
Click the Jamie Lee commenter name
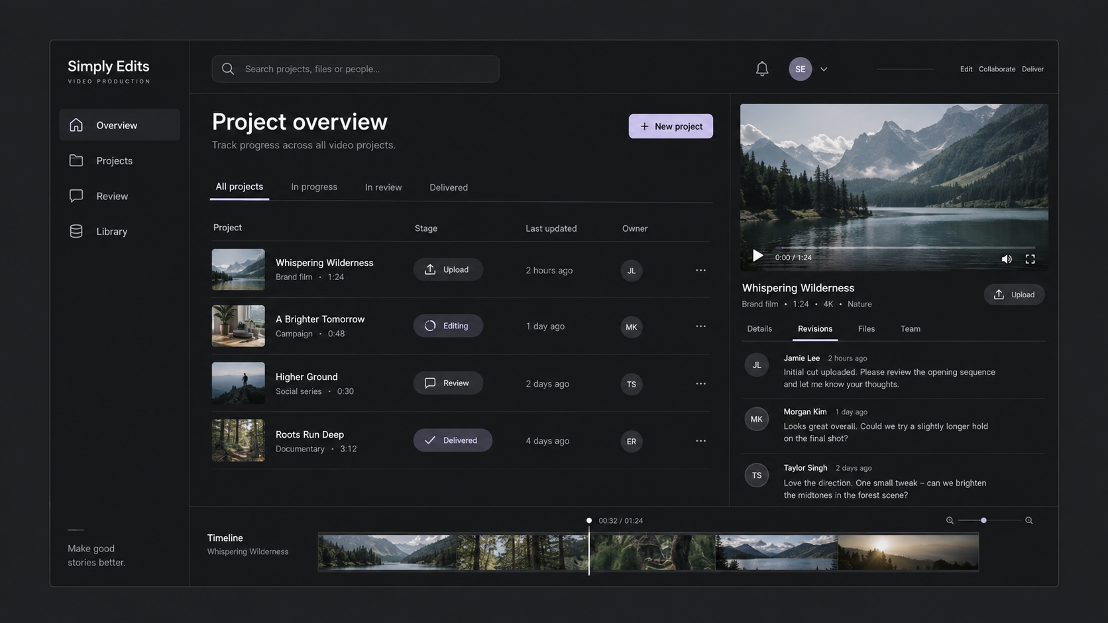(801, 358)
